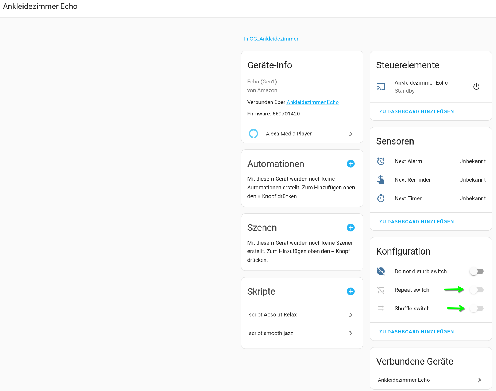This screenshot has height=391, width=496.
Task: Add a new automation with the plus icon
Action: [351, 164]
